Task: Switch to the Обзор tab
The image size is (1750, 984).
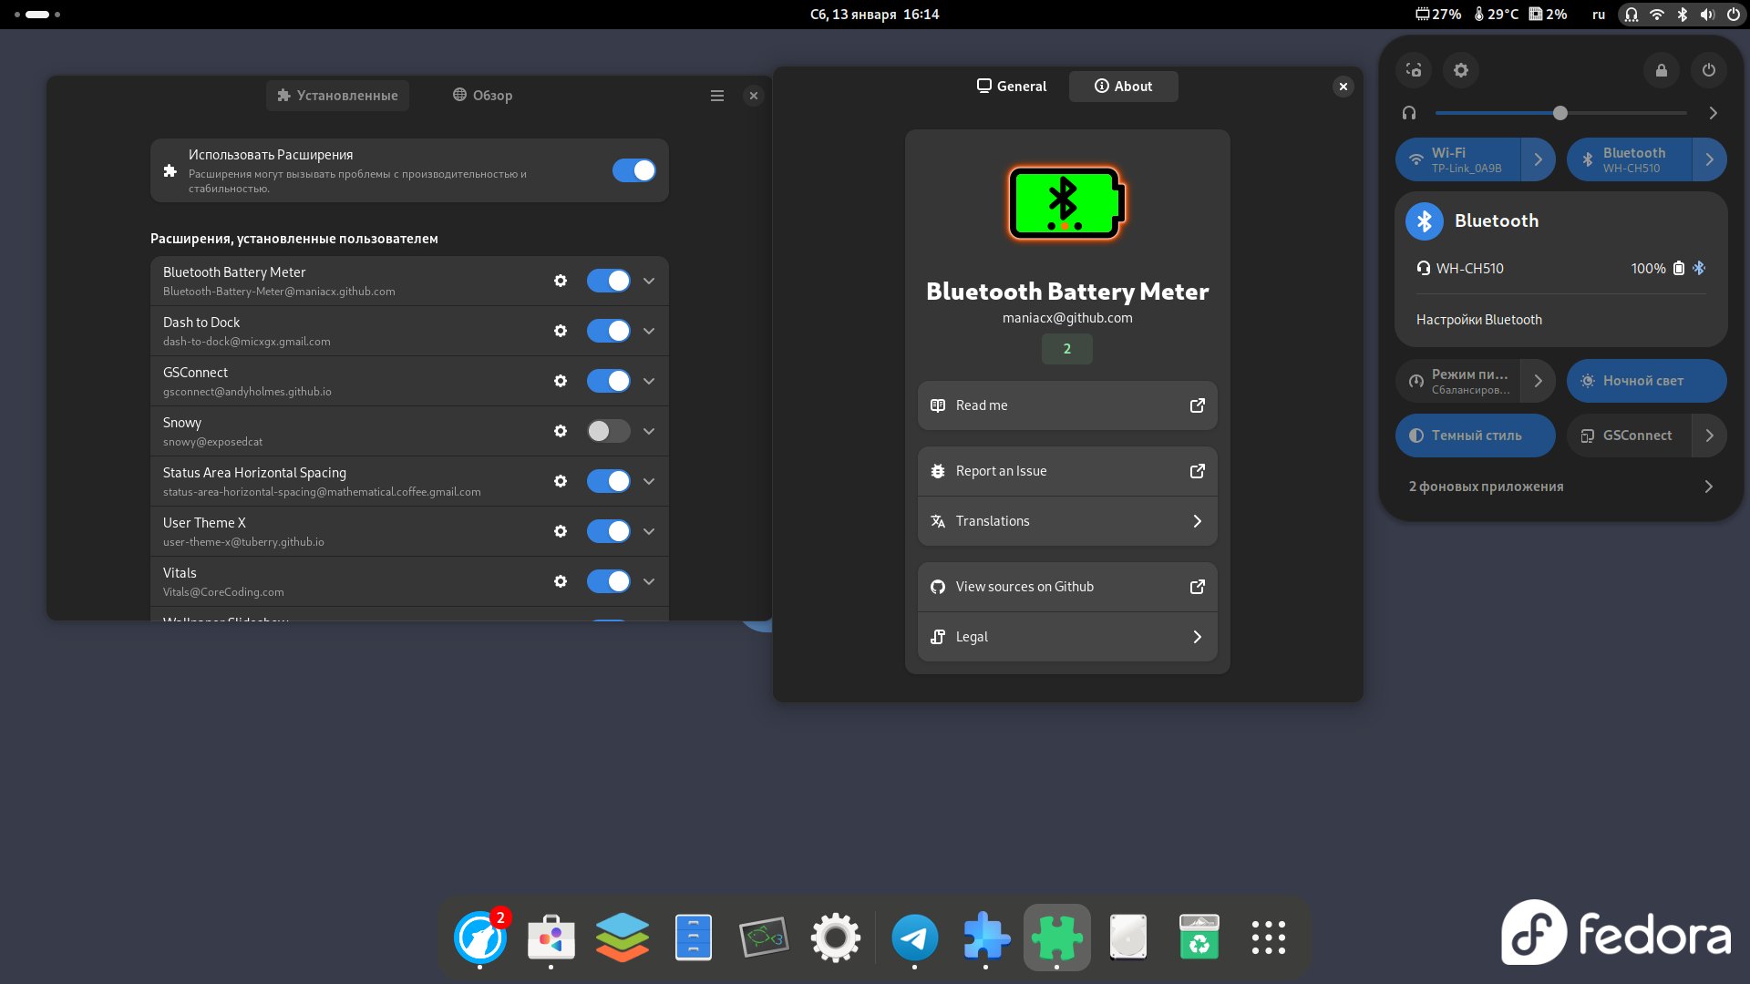Action: pyautogui.click(x=483, y=96)
